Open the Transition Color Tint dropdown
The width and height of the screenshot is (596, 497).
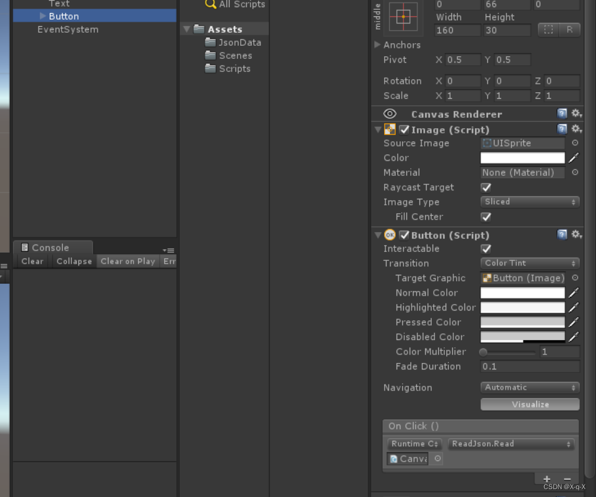530,263
